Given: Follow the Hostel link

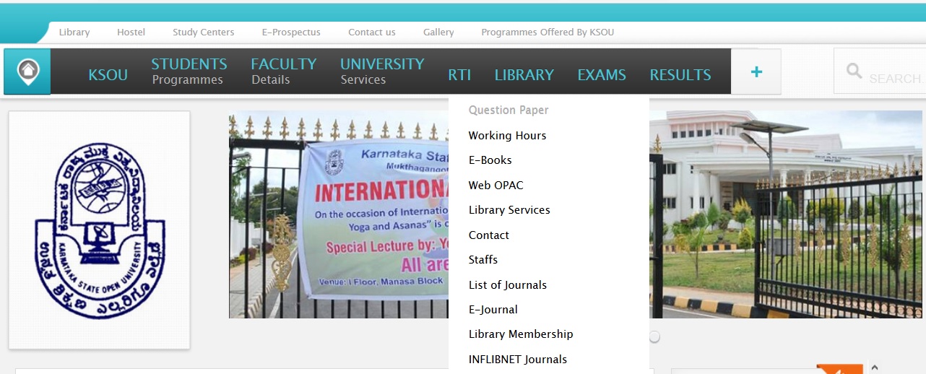Looking at the screenshot, I should coord(131,32).
